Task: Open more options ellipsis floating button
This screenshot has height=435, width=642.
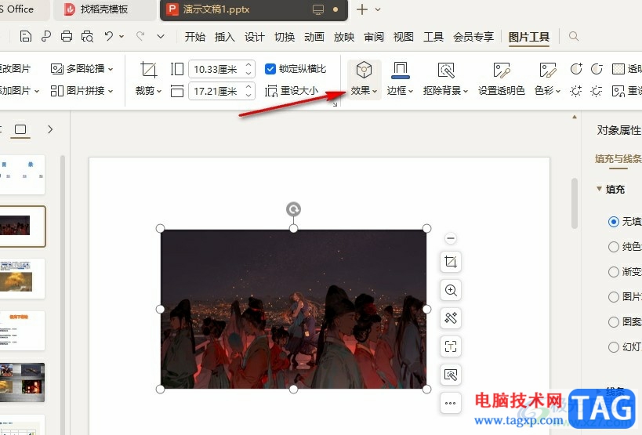Action: click(451, 403)
